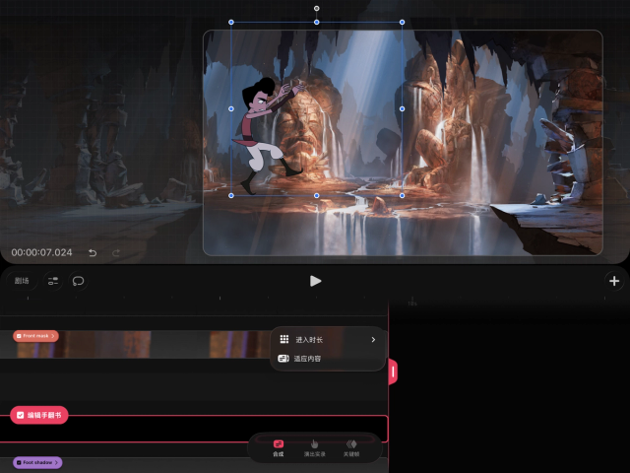The image size is (630, 473).
Task: Toggle the Foot shadow checkbox
Action: pos(19,462)
